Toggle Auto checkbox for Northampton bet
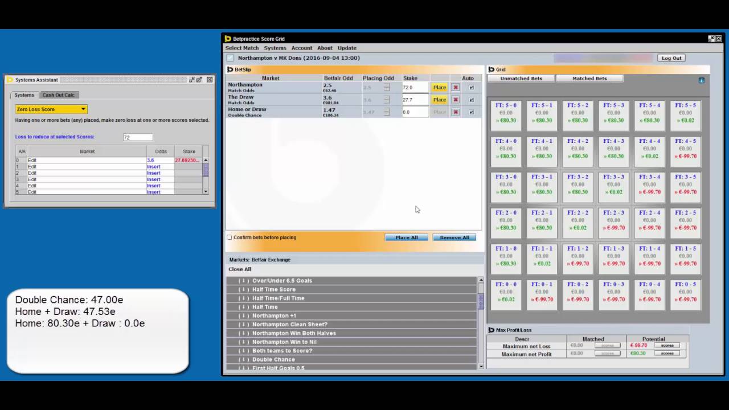The width and height of the screenshot is (729, 410). [x=471, y=88]
